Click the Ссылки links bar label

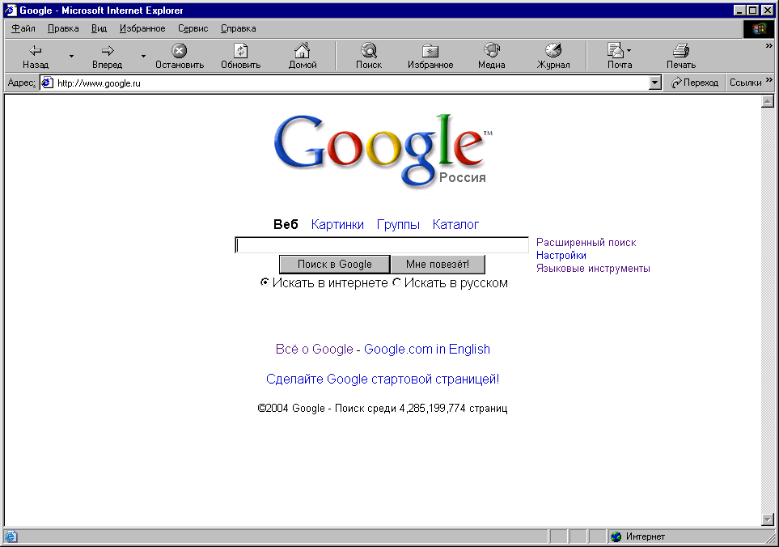coord(745,83)
